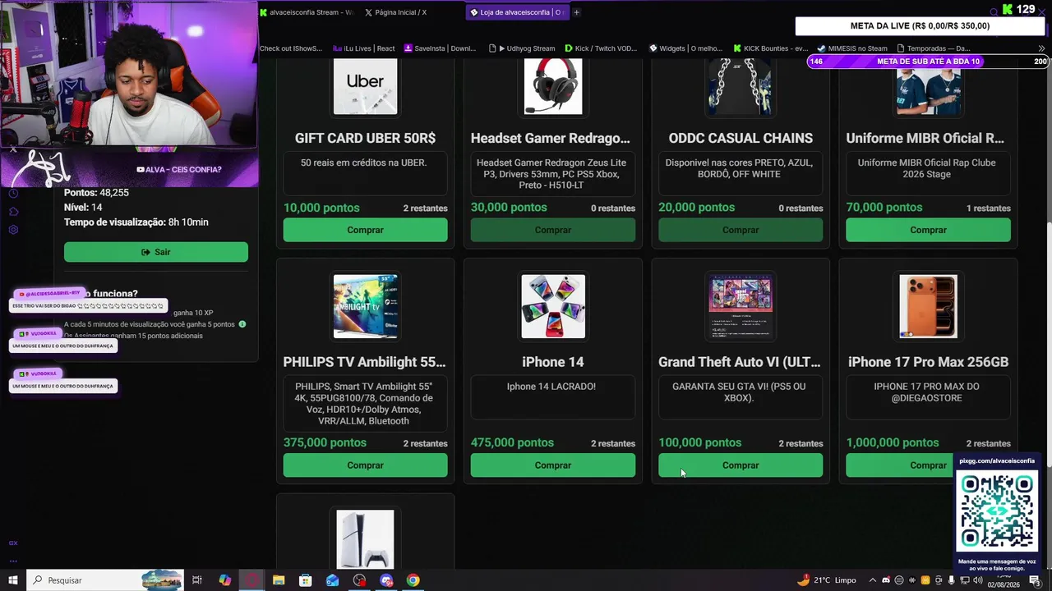Click the Redragon headset product image
The width and height of the screenshot is (1052, 591).
553,87
